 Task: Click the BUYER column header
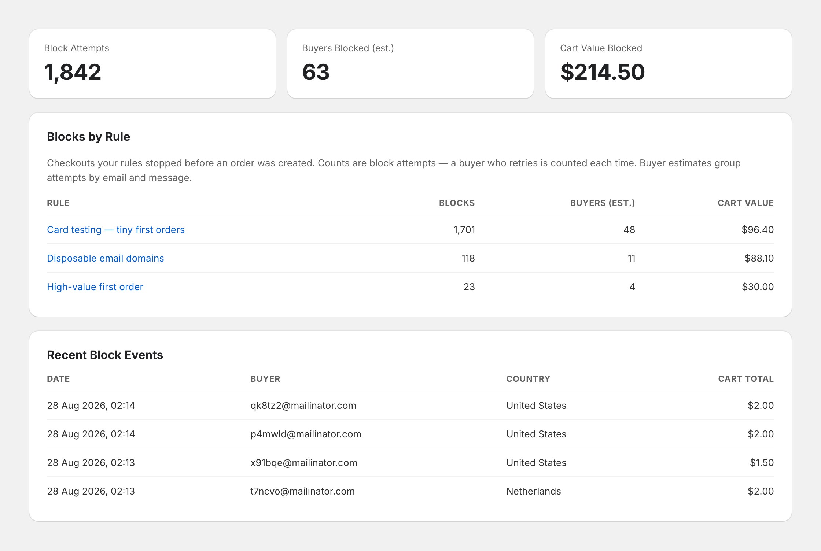265,379
